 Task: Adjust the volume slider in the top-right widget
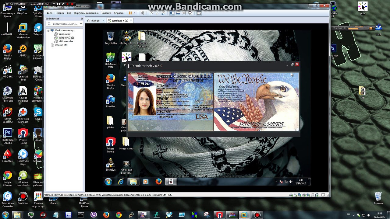pos(359,28)
